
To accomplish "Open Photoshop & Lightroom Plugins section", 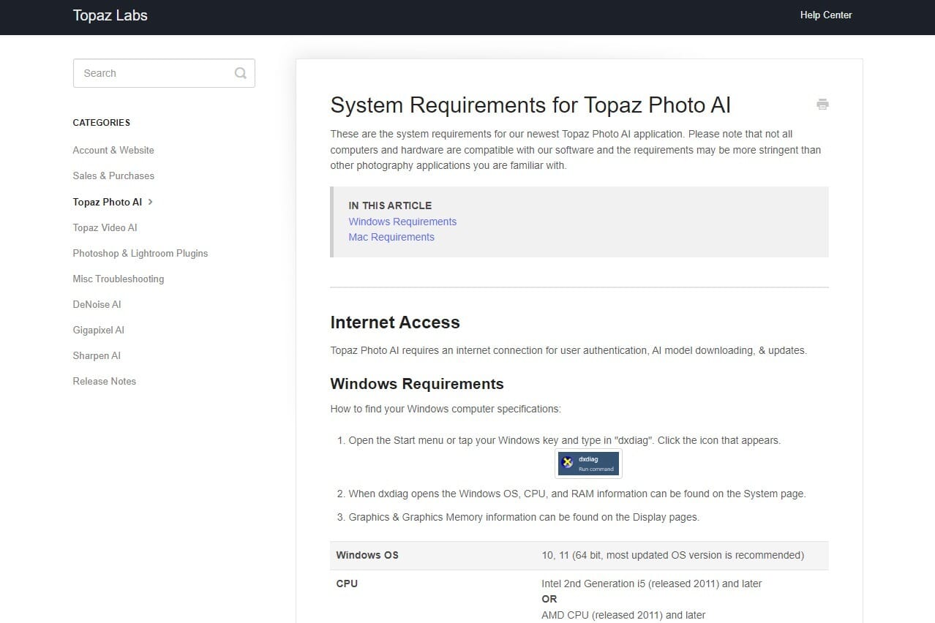I will (x=140, y=253).
